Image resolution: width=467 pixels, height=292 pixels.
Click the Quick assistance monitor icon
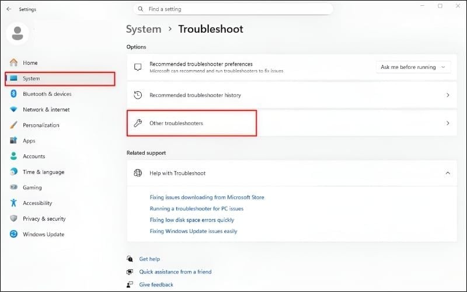(130, 272)
